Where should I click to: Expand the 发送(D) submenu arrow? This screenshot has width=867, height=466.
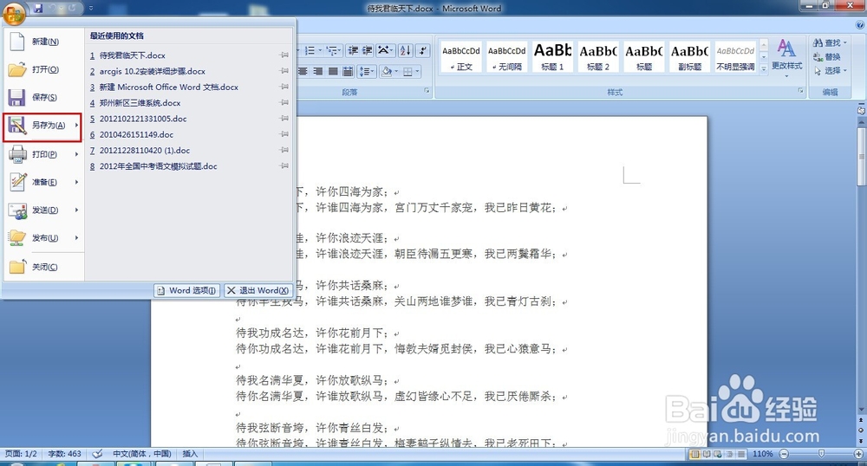tap(77, 210)
